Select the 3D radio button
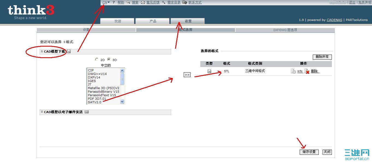 click(109, 59)
